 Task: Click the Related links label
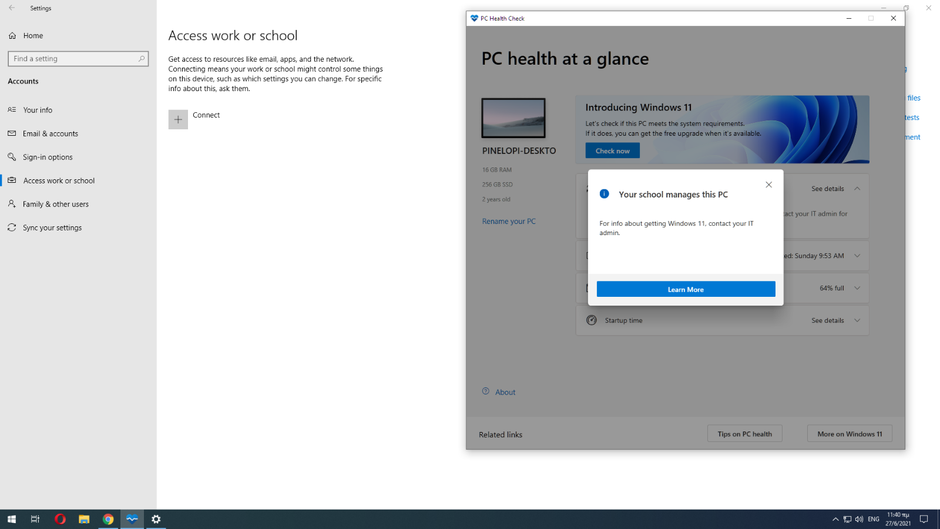(501, 435)
